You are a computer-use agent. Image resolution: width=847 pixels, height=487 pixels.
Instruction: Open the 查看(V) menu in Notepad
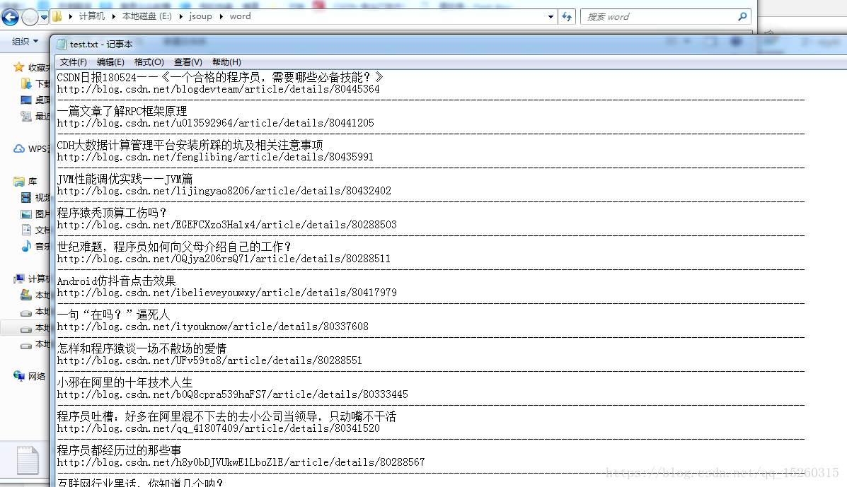pos(188,62)
